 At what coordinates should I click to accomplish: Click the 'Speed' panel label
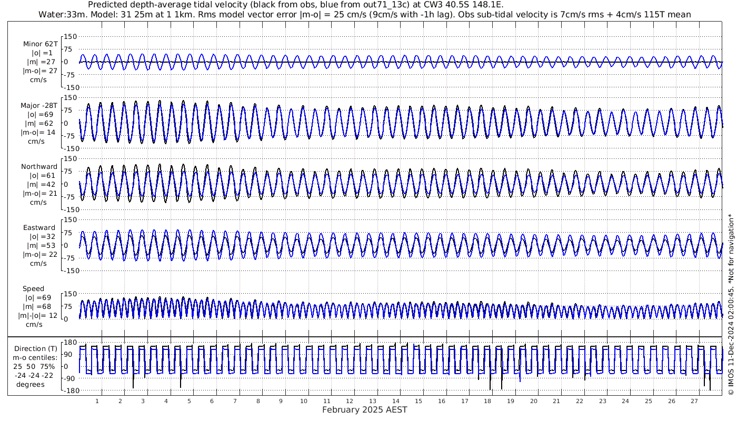[x=33, y=288]
